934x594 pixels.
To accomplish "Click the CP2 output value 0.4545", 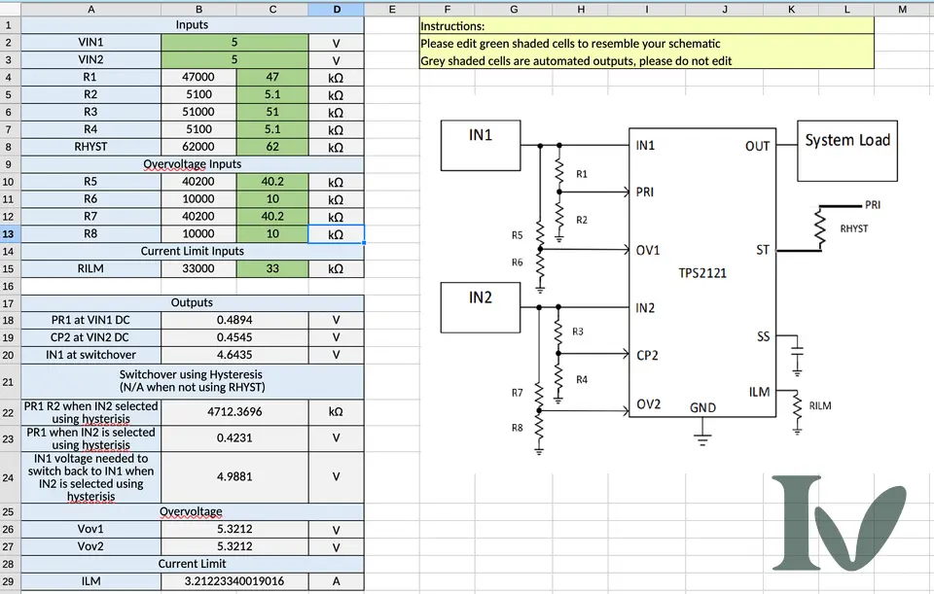I will pos(234,337).
